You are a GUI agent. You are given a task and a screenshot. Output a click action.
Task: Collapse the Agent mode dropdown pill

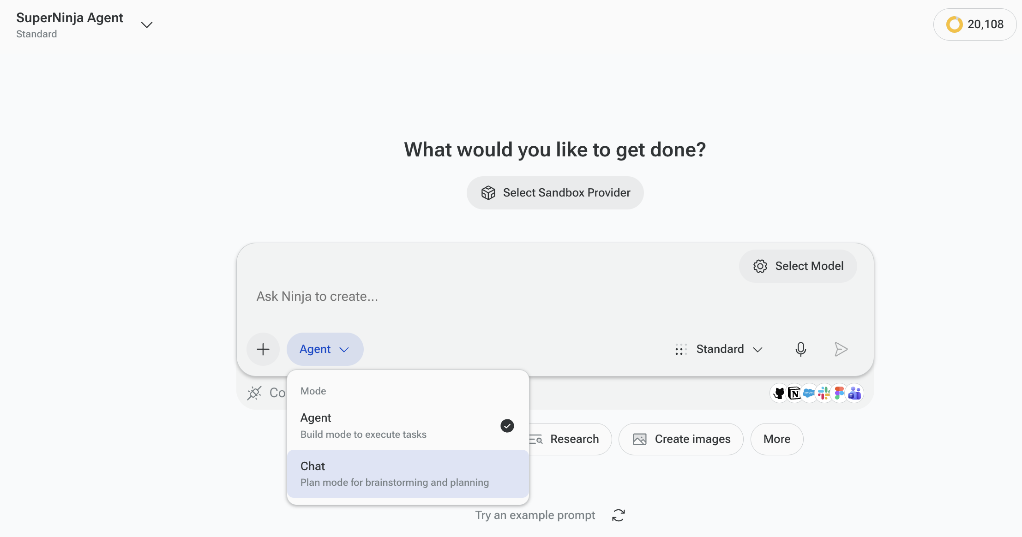pos(325,349)
